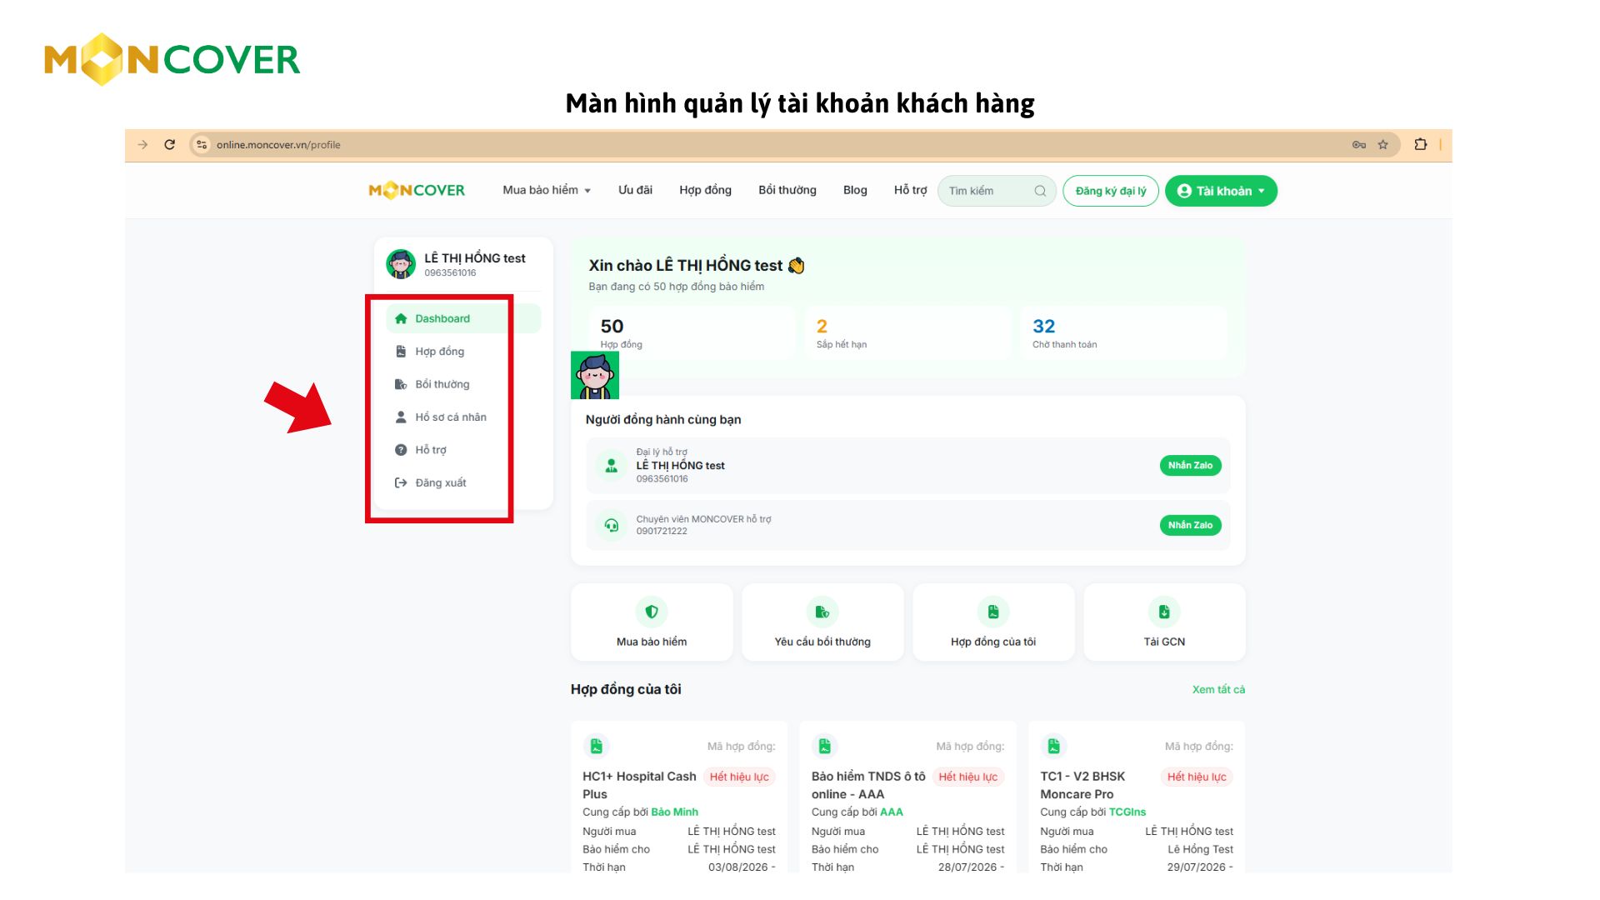Screen dimensions: 1600x900
Task: Click Nhắn Zalo for MONCOVER specialist
Action: tap(1190, 525)
